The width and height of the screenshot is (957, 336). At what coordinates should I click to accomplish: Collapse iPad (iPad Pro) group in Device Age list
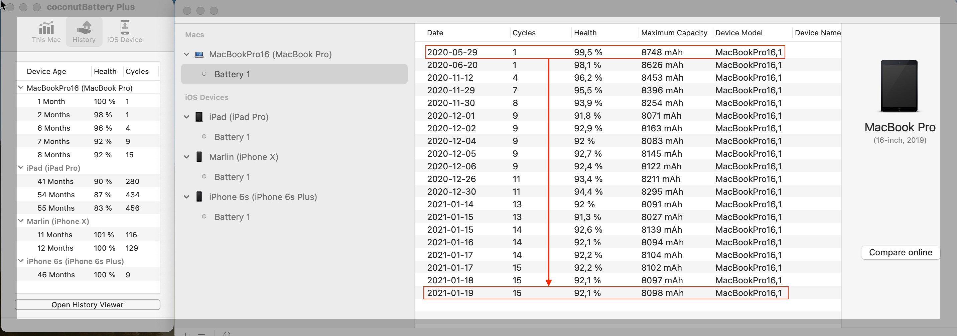[x=21, y=168]
